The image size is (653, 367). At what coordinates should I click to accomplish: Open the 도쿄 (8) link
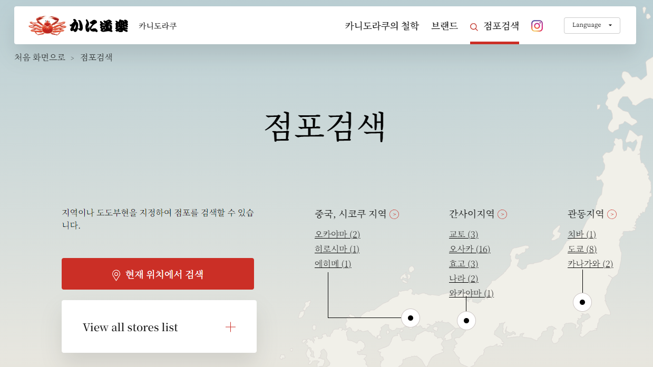(x=582, y=249)
